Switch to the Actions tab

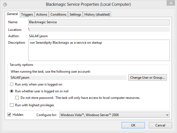coord(42,14)
